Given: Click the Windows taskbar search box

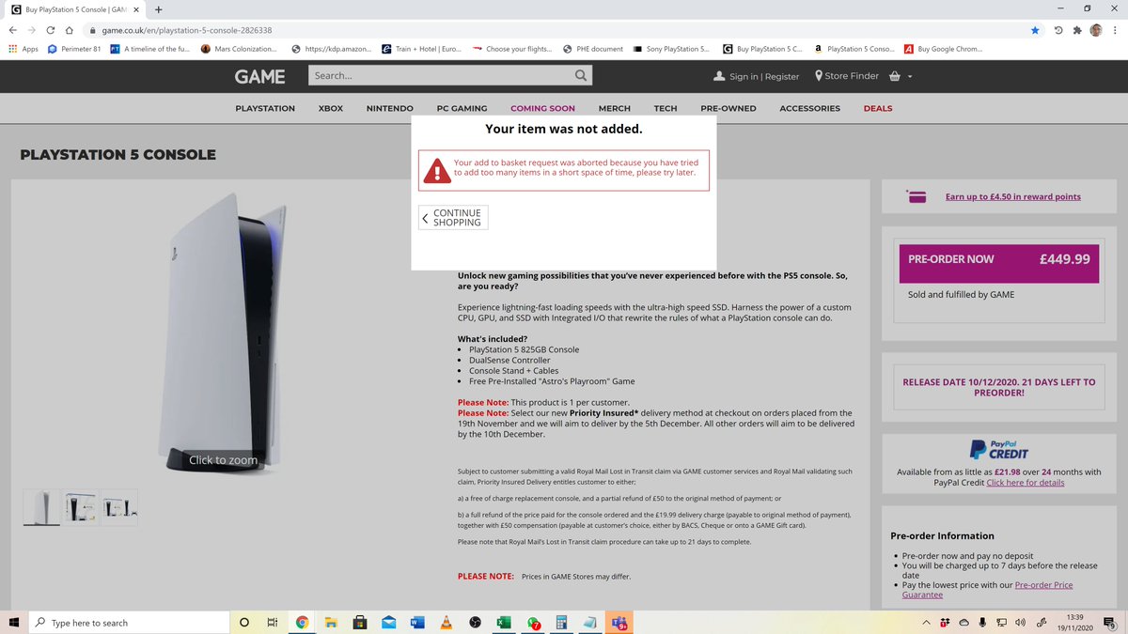Looking at the screenshot, I should pyautogui.click(x=129, y=623).
